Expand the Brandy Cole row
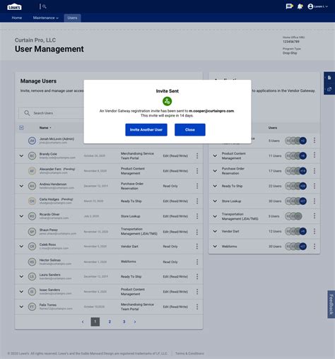335x359 pixels. point(21,156)
